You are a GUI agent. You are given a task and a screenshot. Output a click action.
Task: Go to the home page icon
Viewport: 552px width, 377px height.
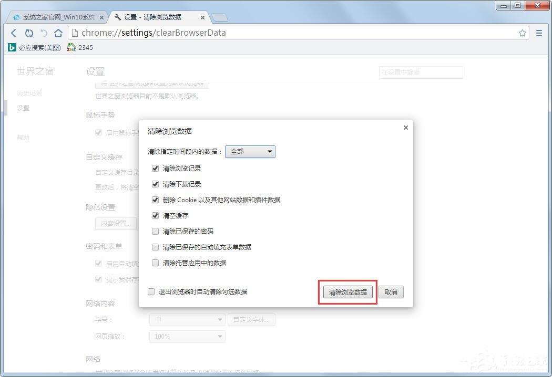coord(58,33)
